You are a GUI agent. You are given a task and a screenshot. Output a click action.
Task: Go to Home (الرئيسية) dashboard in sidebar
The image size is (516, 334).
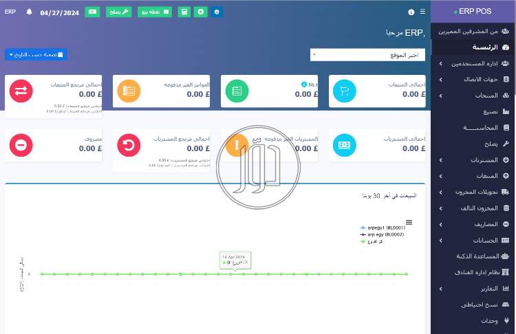[473, 47]
